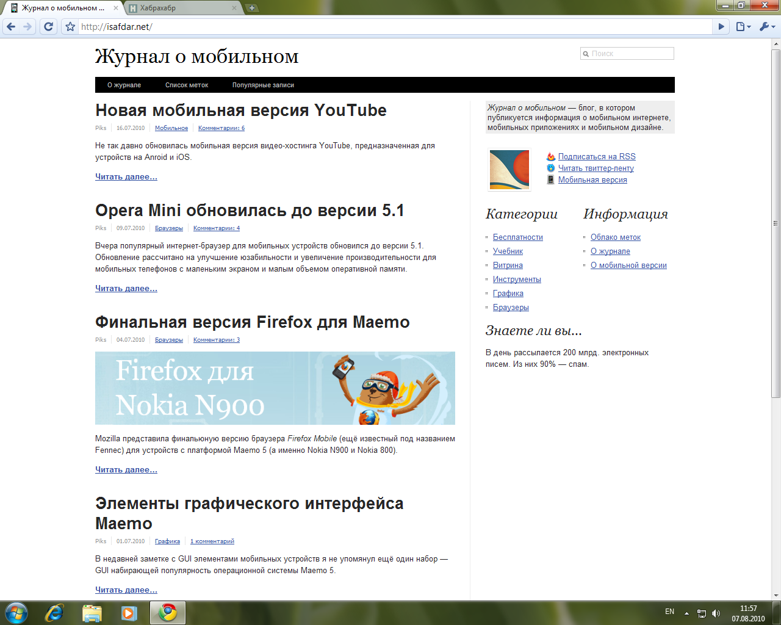The image size is (781, 625).
Task: Click the EN language indicator
Action: [x=669, y=612]
